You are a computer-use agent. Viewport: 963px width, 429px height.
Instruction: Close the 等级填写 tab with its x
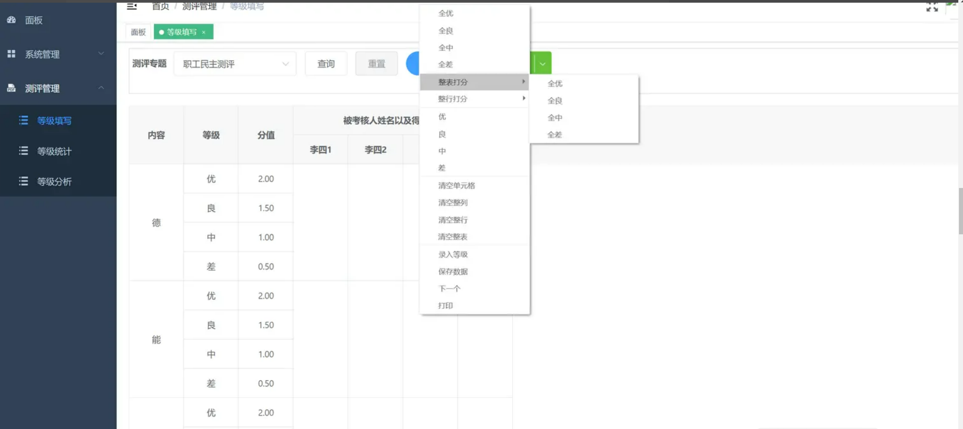coord(204,32)
